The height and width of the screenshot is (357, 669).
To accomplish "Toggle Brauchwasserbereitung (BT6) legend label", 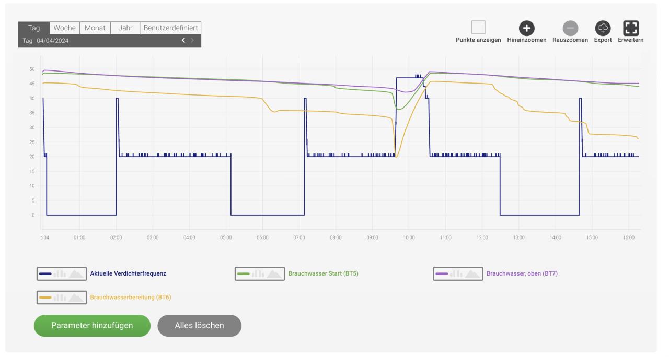I will coord(131,297).
